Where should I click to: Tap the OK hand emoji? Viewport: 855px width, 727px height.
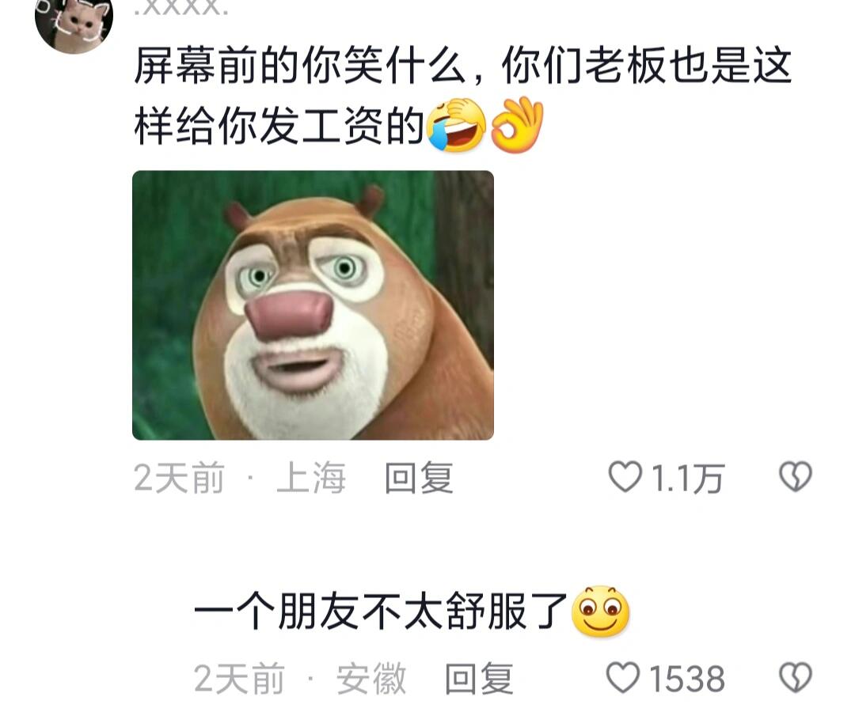pos(517,125)
